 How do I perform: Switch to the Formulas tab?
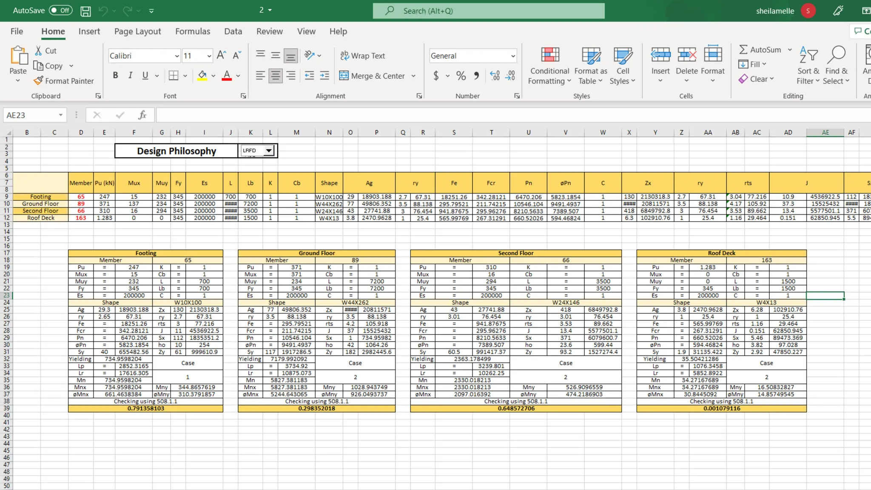192,31
